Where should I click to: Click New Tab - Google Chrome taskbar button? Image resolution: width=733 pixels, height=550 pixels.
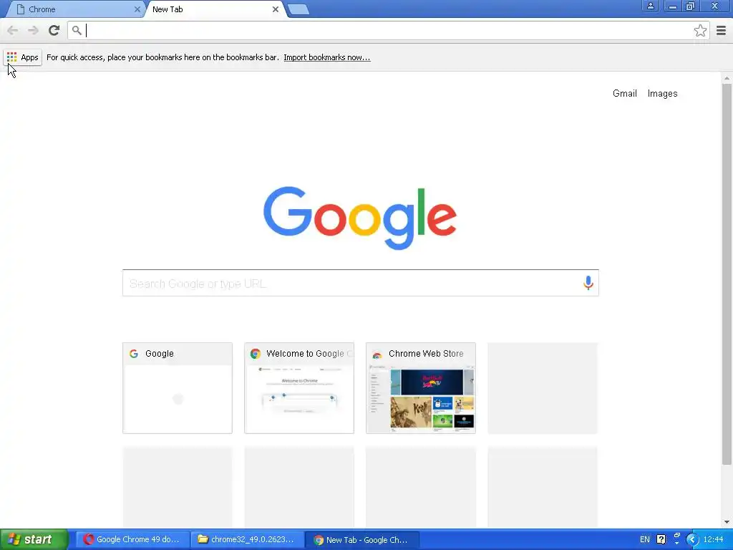(361, 539)
